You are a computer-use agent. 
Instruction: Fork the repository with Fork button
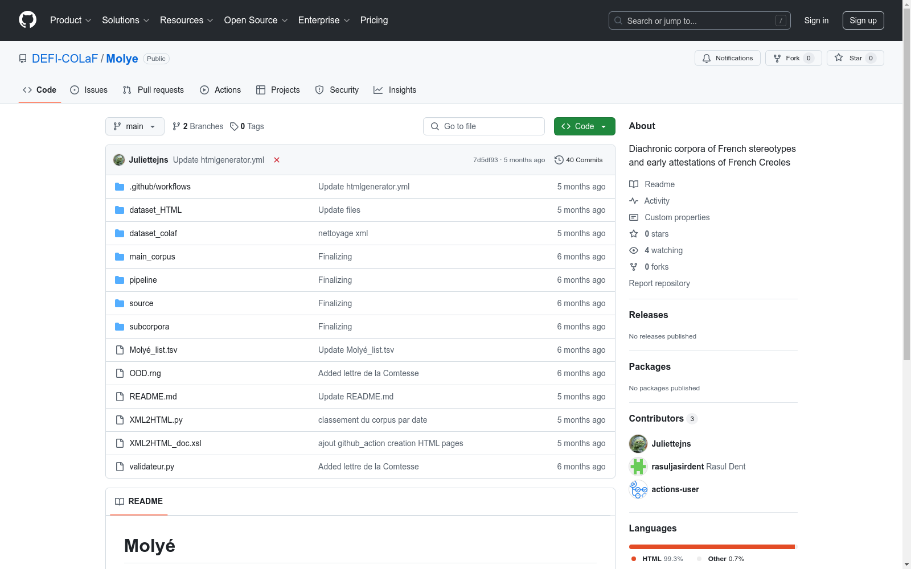793,58
